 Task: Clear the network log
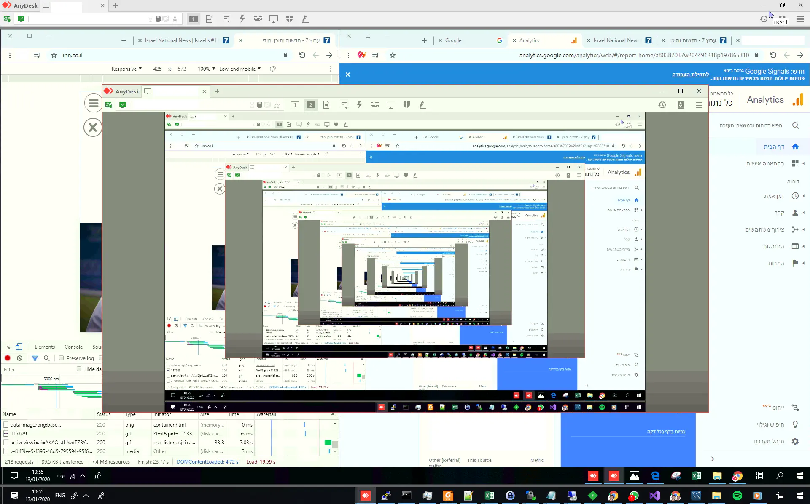(19, 358)
